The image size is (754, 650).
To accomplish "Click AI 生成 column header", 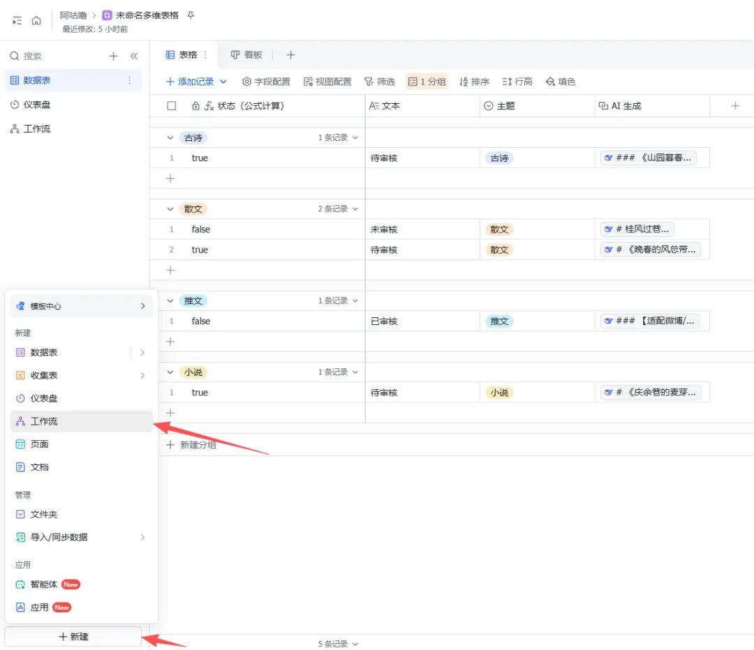I will tap(652, 106).
